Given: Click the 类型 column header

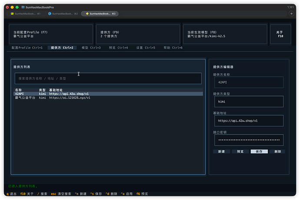Looking at the screenshot, I should click(42, 90).
